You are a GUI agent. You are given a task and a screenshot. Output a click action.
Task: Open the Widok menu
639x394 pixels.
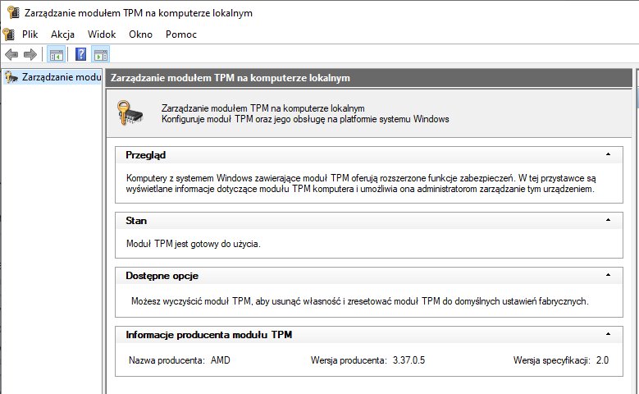pyautogui.click(x=102, y=34)
